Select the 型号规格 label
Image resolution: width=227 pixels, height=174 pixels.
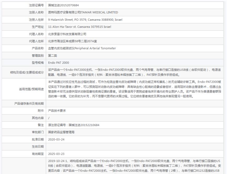point(38,63)
